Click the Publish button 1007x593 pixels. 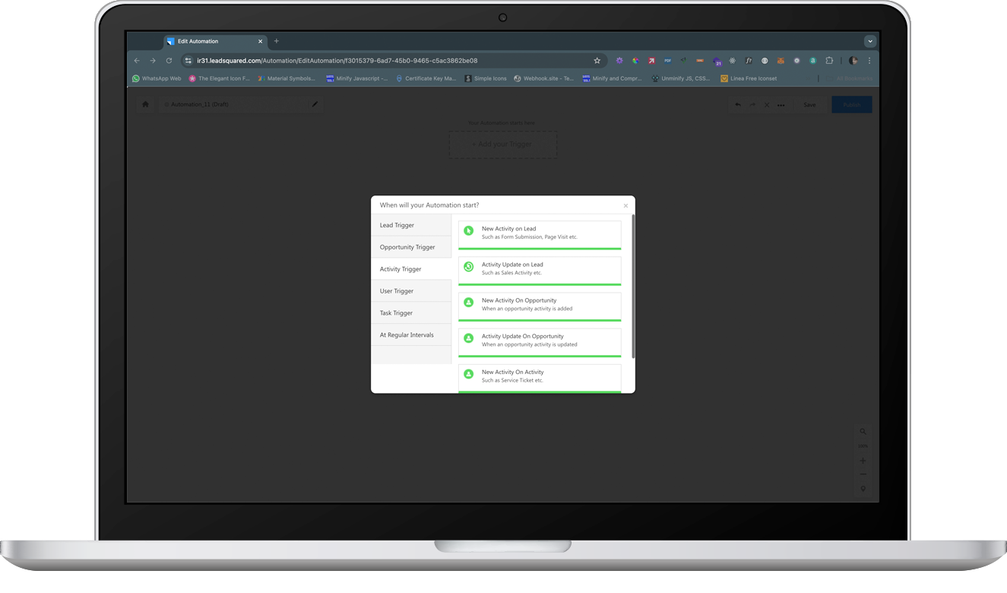coord(852,104)
